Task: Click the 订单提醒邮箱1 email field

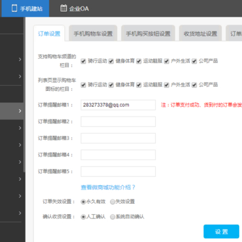Action: tap(118, 105)
